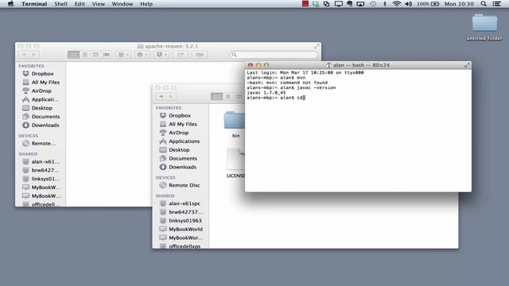Click the 'command not found' line in Terminal

[287, 83]
